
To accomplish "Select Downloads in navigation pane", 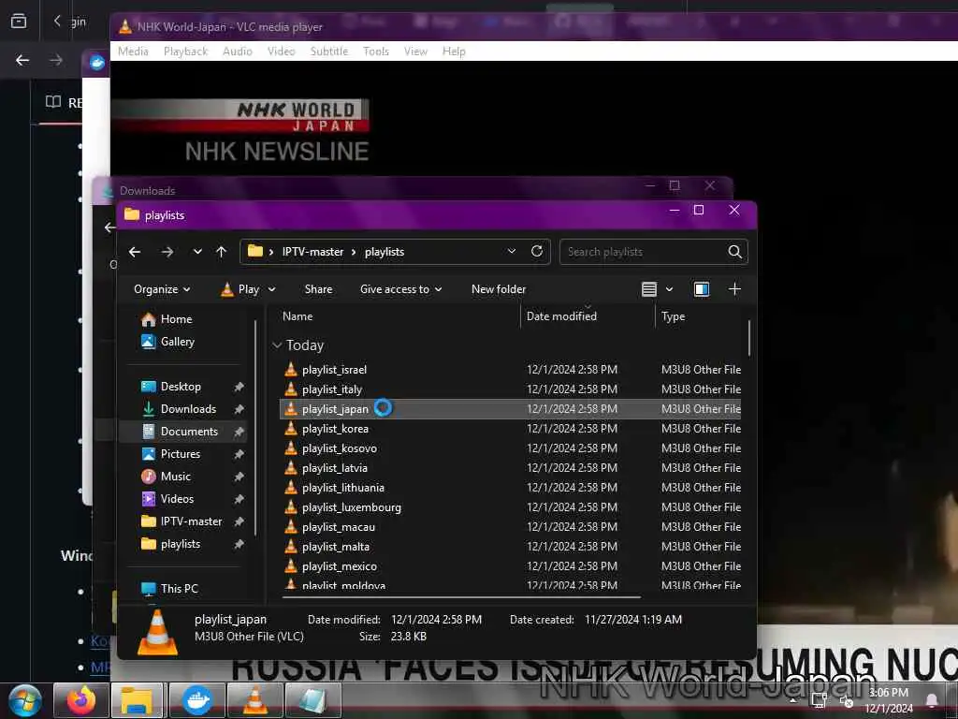I will coord(179,409).
